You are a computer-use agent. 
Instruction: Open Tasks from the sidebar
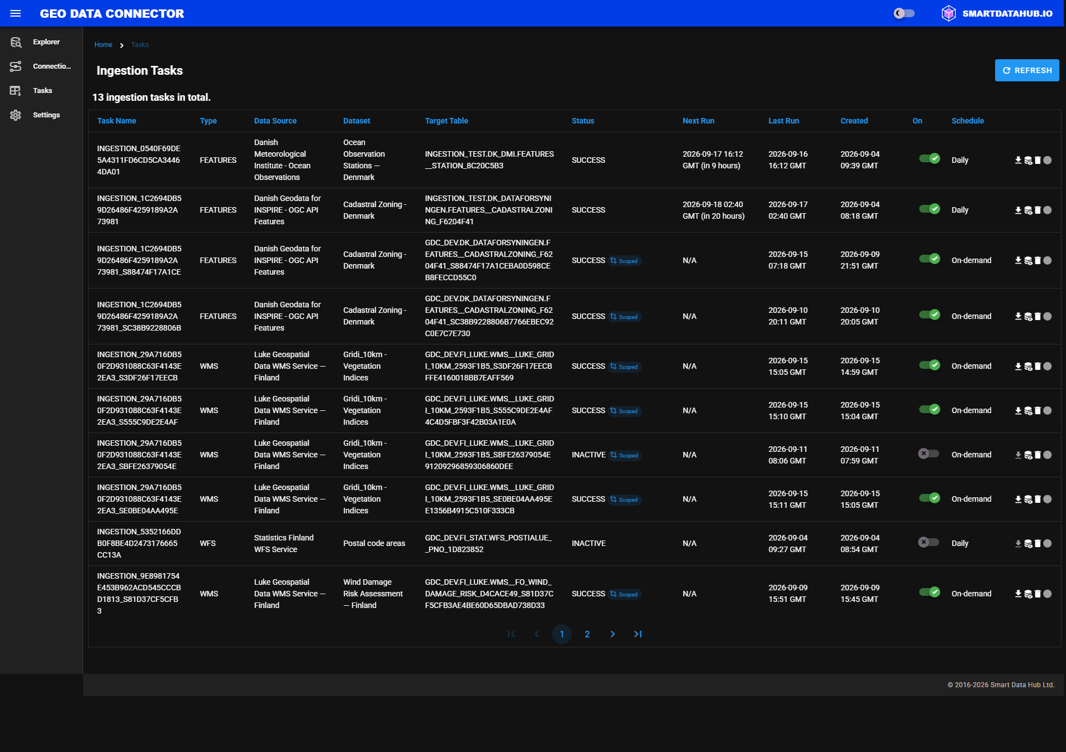[42, 91]
